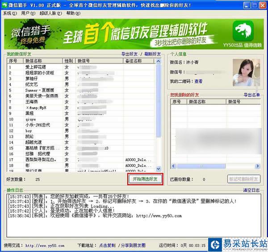Viewport: 268px width, 252px height.
Task: Click the 点击复制 download address link
Action: click(x=107, y=245)
